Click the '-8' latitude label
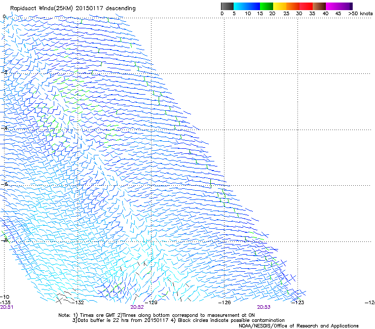This screenshot has height=329, width=375. (4, 240)
